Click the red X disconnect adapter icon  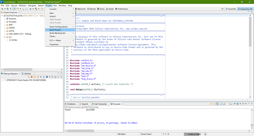[x=32, y=77]
